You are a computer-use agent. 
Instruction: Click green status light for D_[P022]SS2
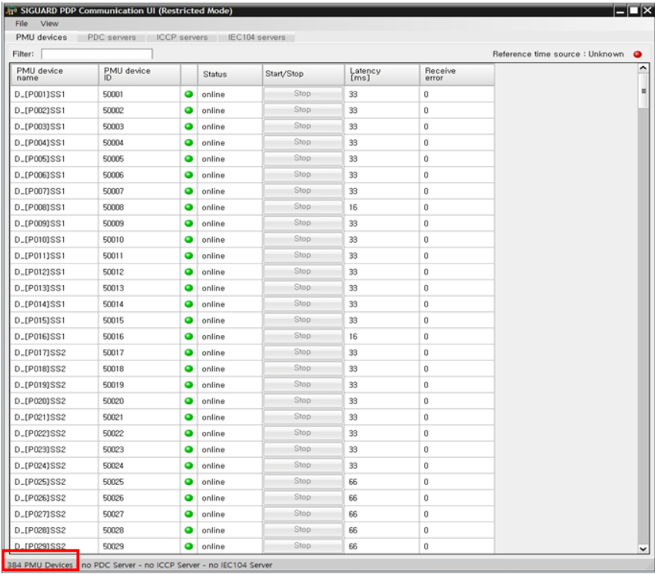[189, 433]
